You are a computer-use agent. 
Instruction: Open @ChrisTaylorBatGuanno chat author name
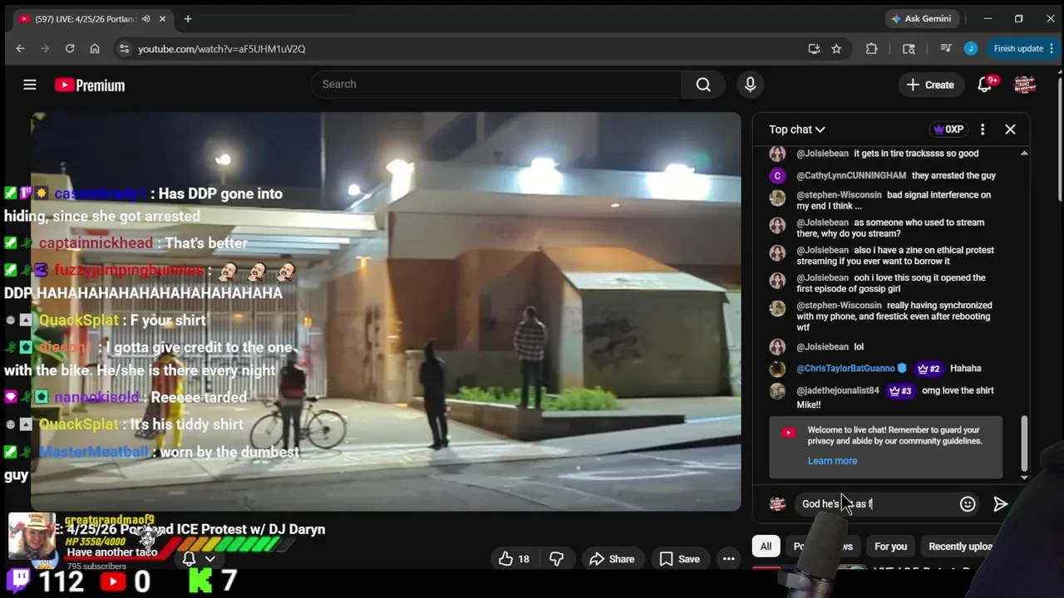(845, 369)
